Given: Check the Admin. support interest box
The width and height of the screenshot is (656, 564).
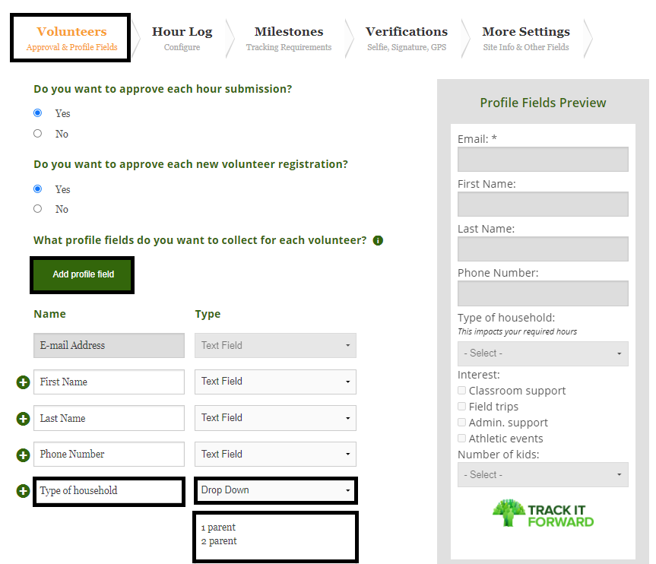Looking at the screenshot, I should click(x=462, y=422).
